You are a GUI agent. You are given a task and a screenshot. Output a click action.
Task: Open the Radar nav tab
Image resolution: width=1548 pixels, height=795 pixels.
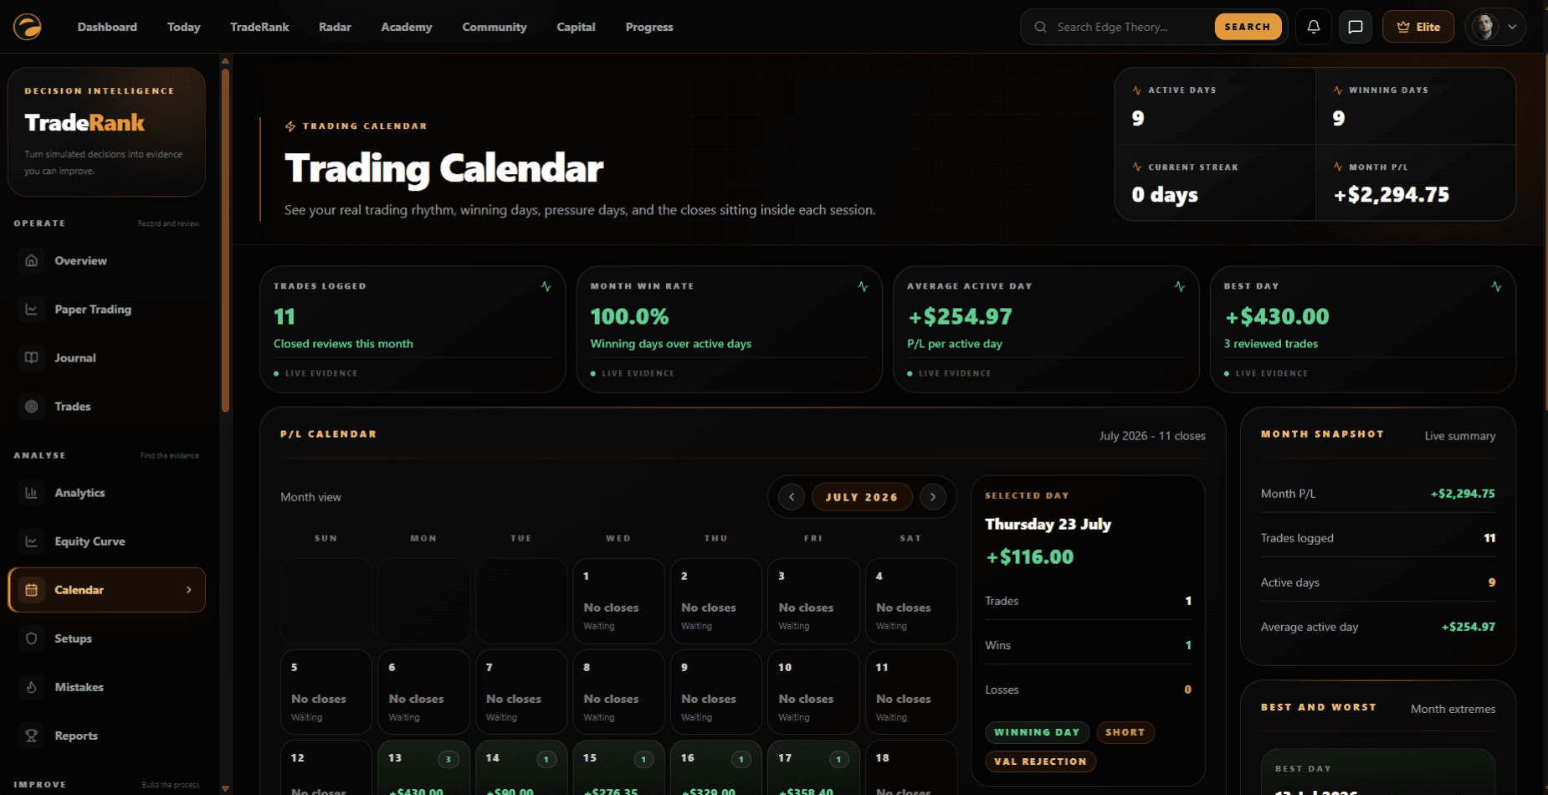335,27
